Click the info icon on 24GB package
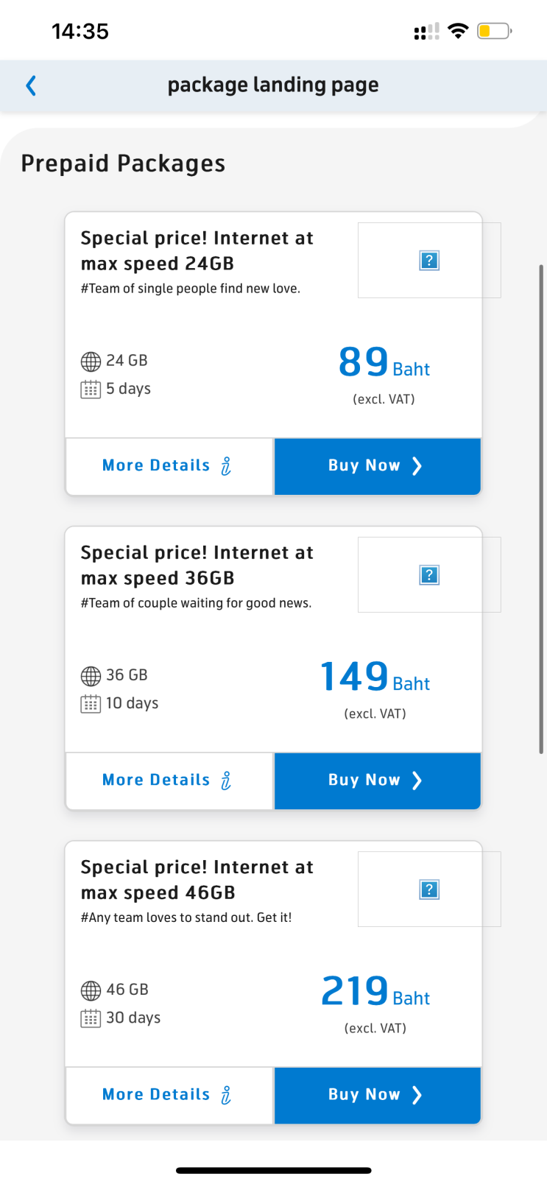547x1184 pixels. [226, 466]
